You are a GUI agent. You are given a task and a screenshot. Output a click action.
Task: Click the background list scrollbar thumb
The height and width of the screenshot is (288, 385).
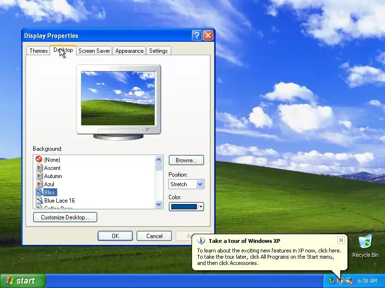[x=159, y=167]
